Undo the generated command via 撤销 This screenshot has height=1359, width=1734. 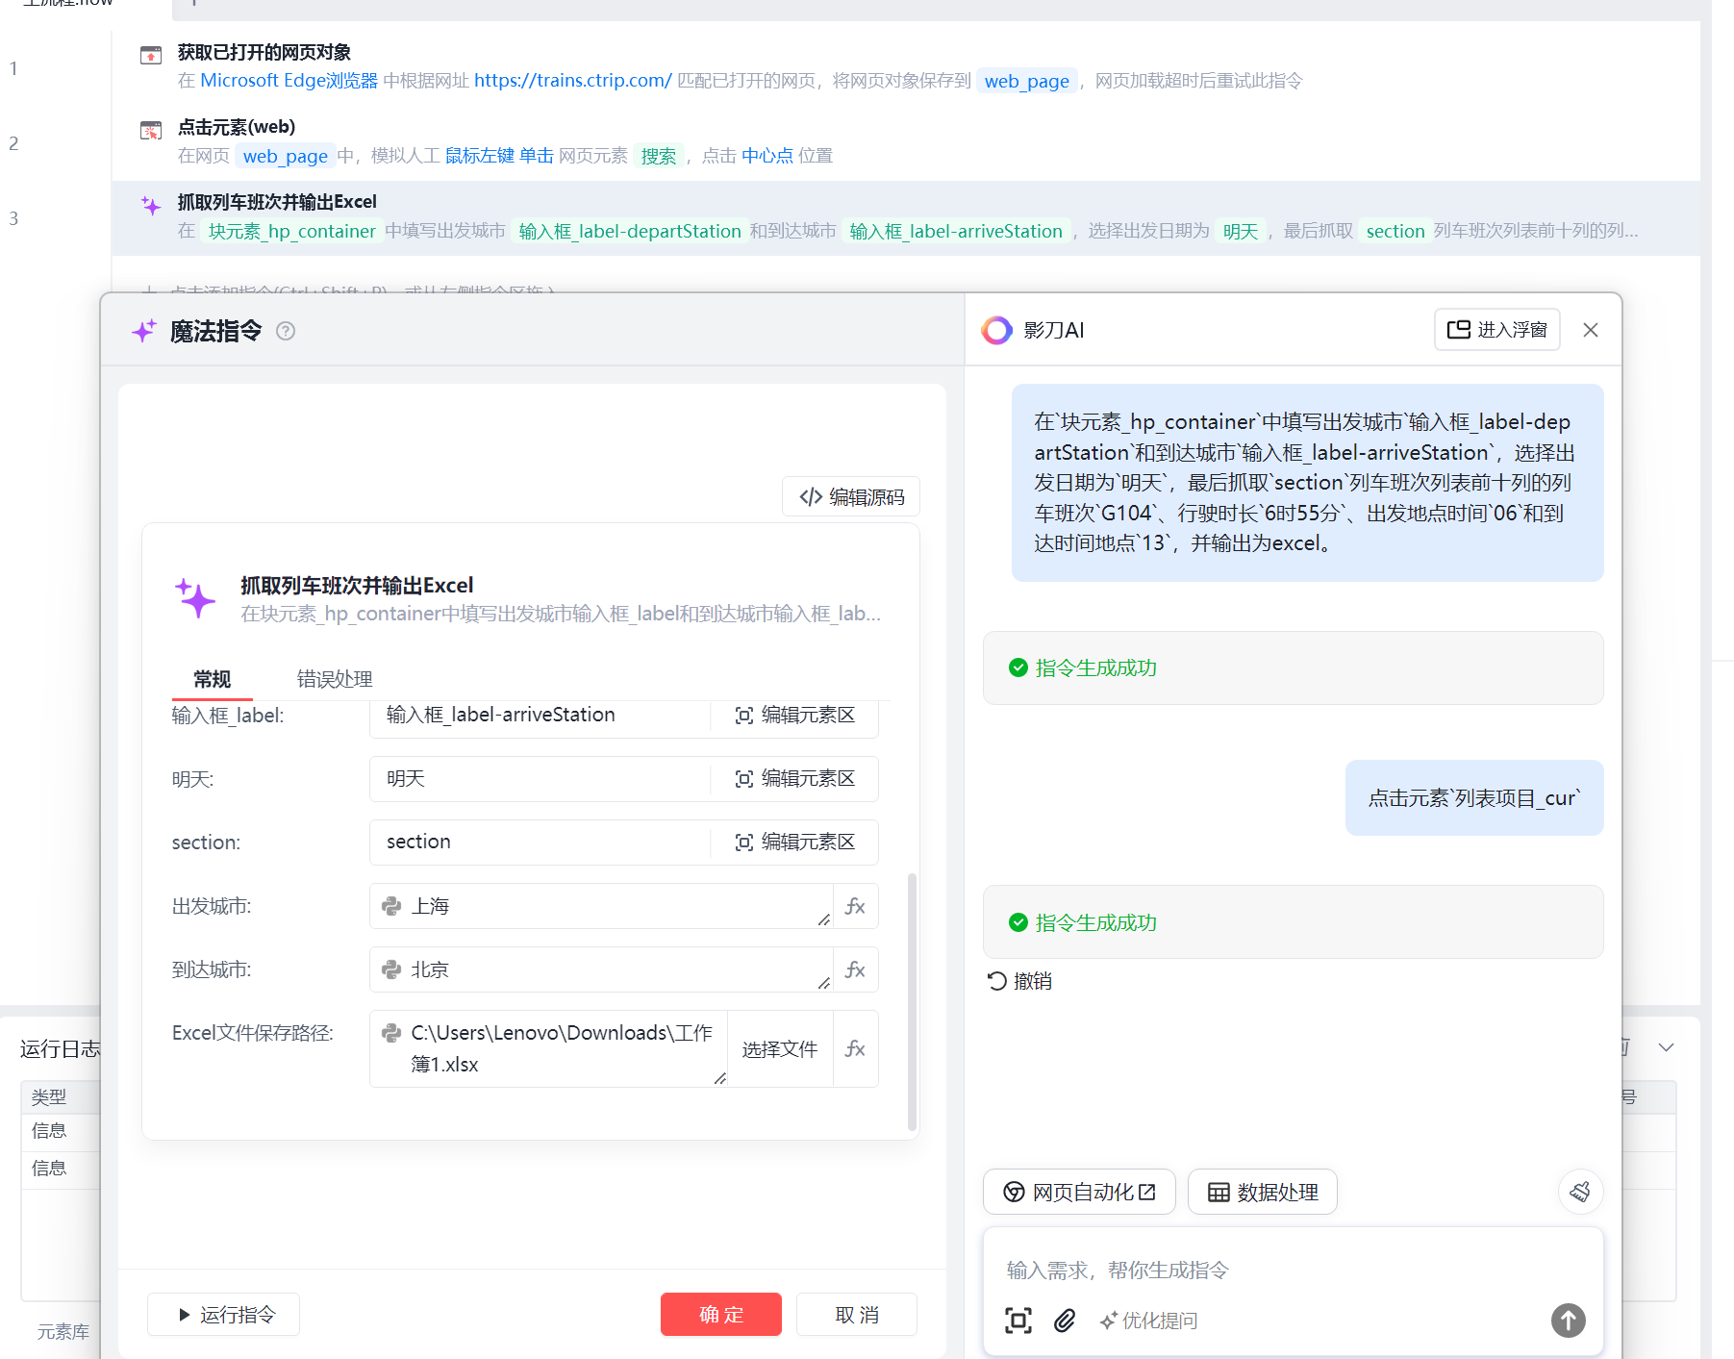click(1020, 981)
